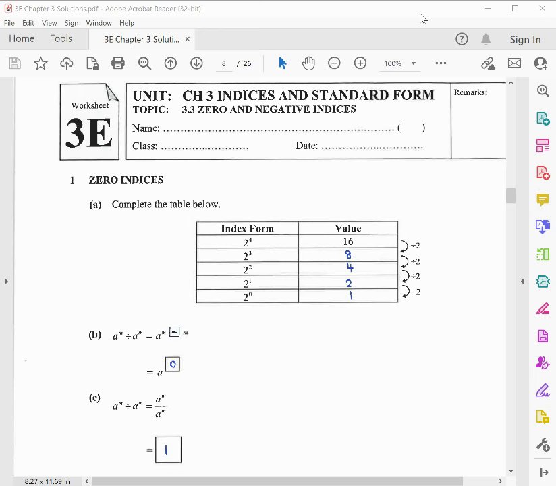Viewport: 556px width, 486px height.
Task: Expand the left navigation pane
Action: (6, 281)
